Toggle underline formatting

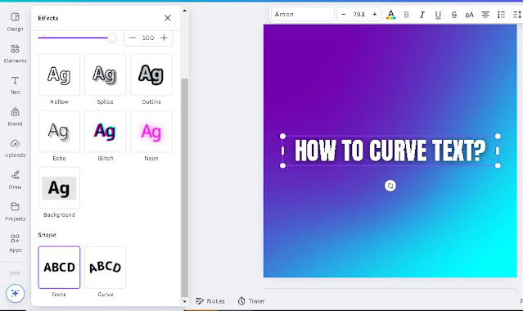(438, 15)
